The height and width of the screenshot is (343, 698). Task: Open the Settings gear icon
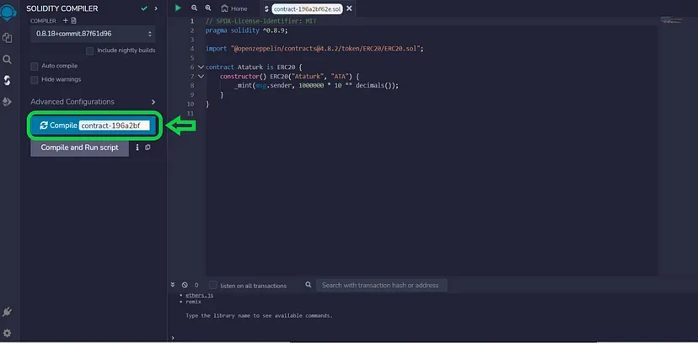click(8, 333)
